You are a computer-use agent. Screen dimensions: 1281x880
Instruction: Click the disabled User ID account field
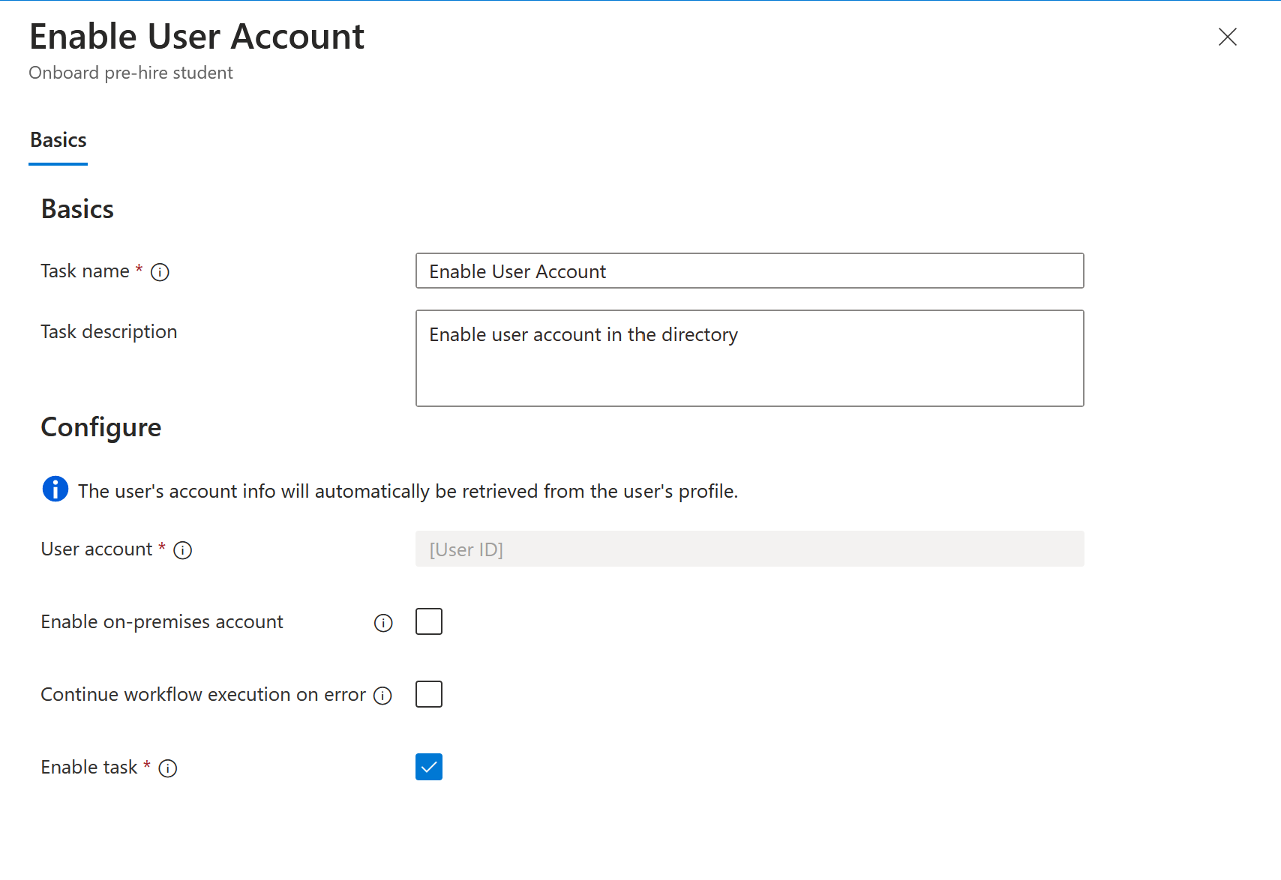pos(748,549)
